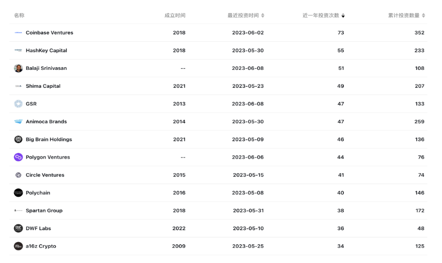442x263 pixels.
Task: Click the DWF Labs logo icon
Action: [18, 228]
